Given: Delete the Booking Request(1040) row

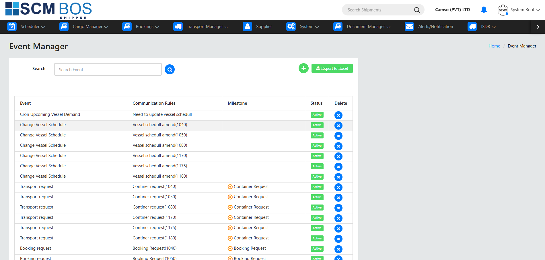Looking at the screenshot, I should click(338, 249).
